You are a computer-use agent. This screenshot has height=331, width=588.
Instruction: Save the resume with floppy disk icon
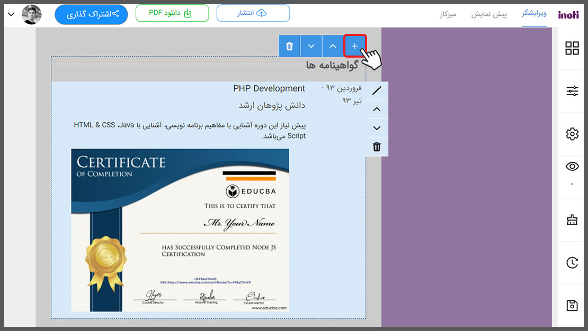[572, 306]
